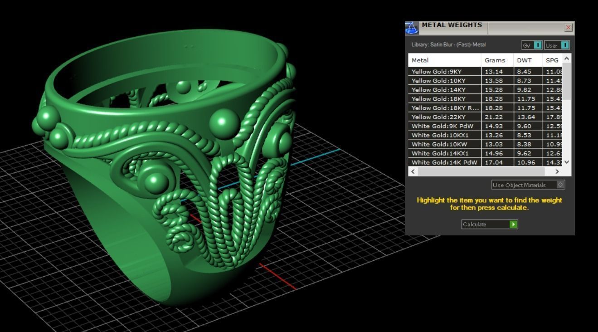Click the Metal Weights panel scale icon
This screenshot has height=332, width=598.
pos(412,28)
